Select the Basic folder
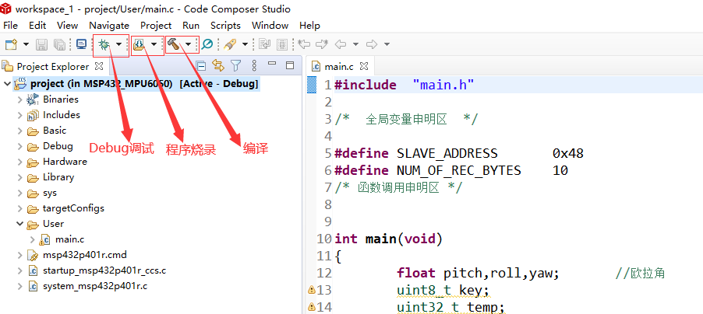The image size is (703, 314). click(x=55, y=131)
